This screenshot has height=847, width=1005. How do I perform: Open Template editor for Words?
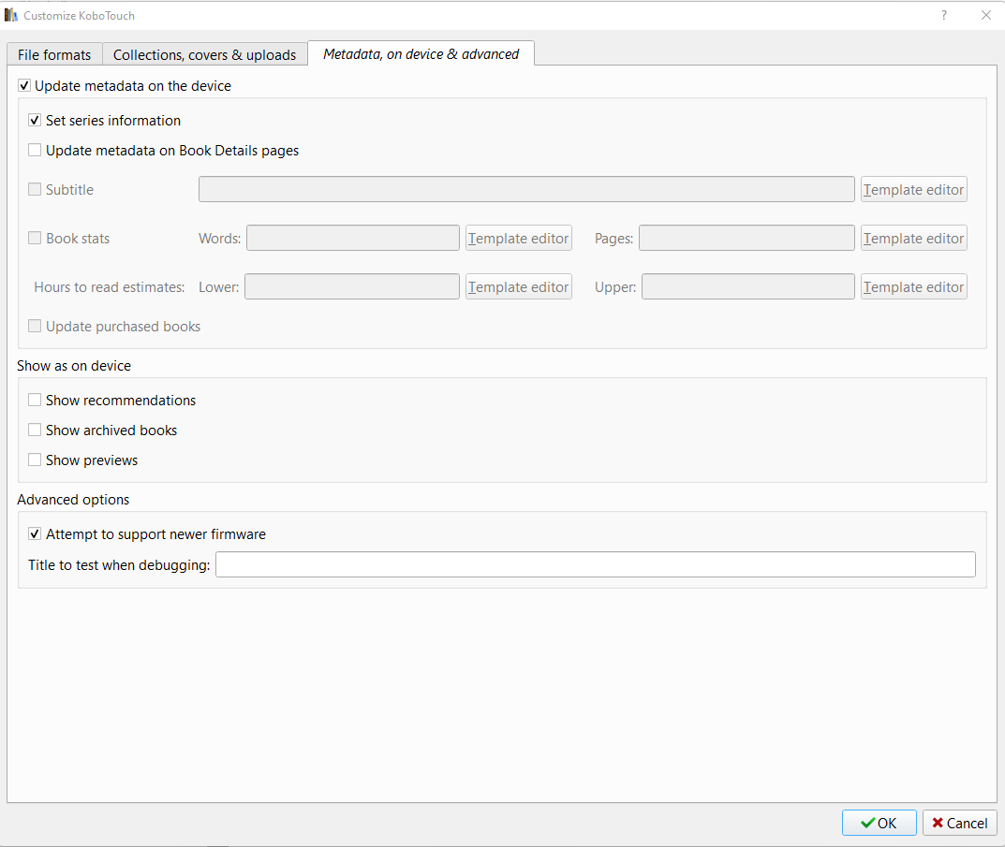pyautogui.click(x=518, y=238)
